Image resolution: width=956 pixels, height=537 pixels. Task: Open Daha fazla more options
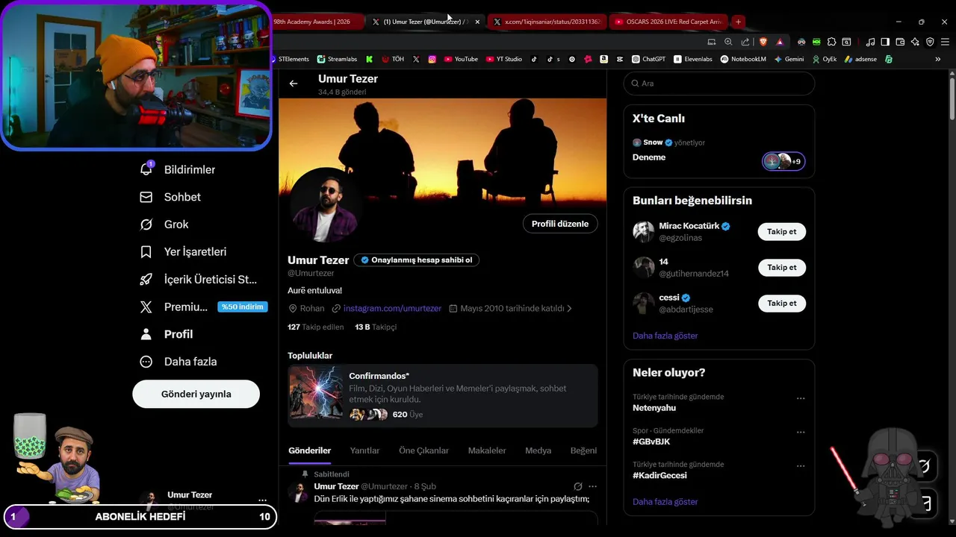pyautogui.click(x=179, y=362)
